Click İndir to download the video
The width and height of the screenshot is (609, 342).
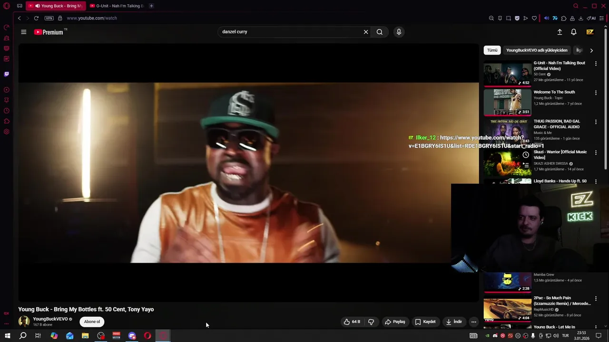[453, 322]
